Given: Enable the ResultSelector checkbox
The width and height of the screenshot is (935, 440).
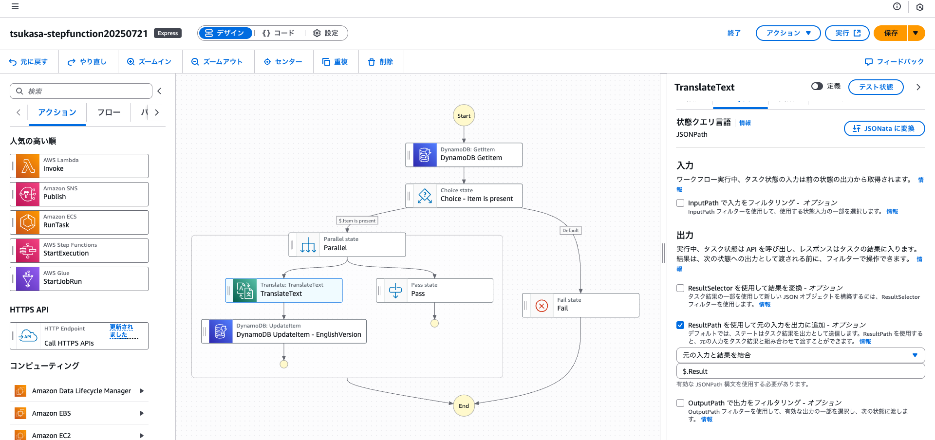Looking at the screenshot, I should (x=680, y=288).
